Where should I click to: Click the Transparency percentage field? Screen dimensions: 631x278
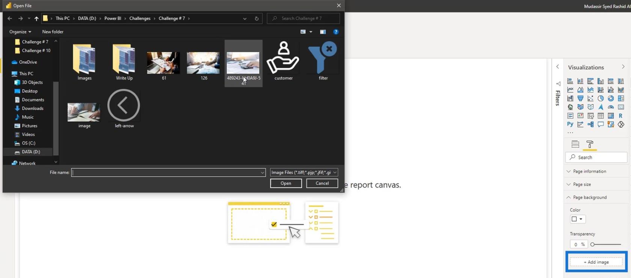coord(578,244)
